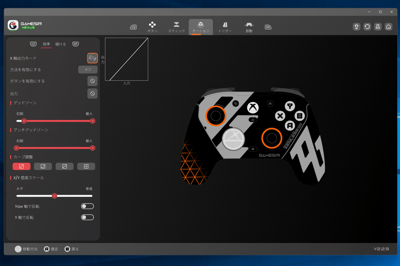The image size is (400, 266).
Task: Click the upload/export profile icon
Action: coord(356,27)
